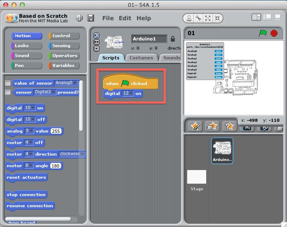Select the Looks block category
287x227 pixels.
coord(27,46)
